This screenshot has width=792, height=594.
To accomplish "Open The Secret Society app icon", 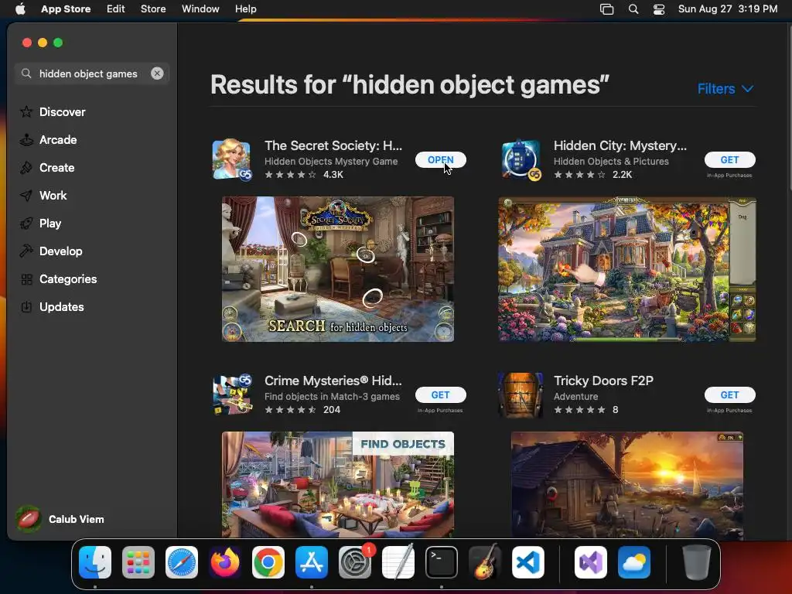I will (232, 159).
